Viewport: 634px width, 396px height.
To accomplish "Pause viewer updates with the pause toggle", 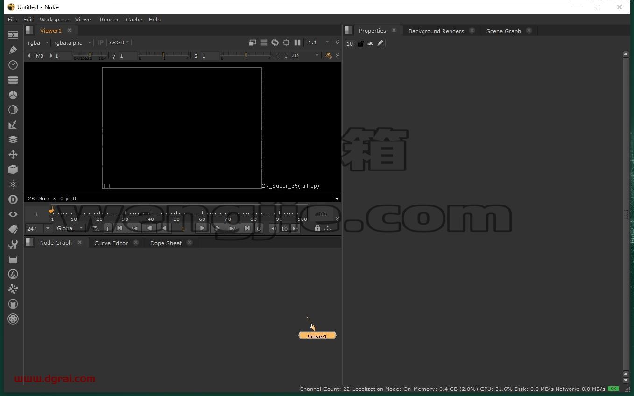I will [297, 42].
